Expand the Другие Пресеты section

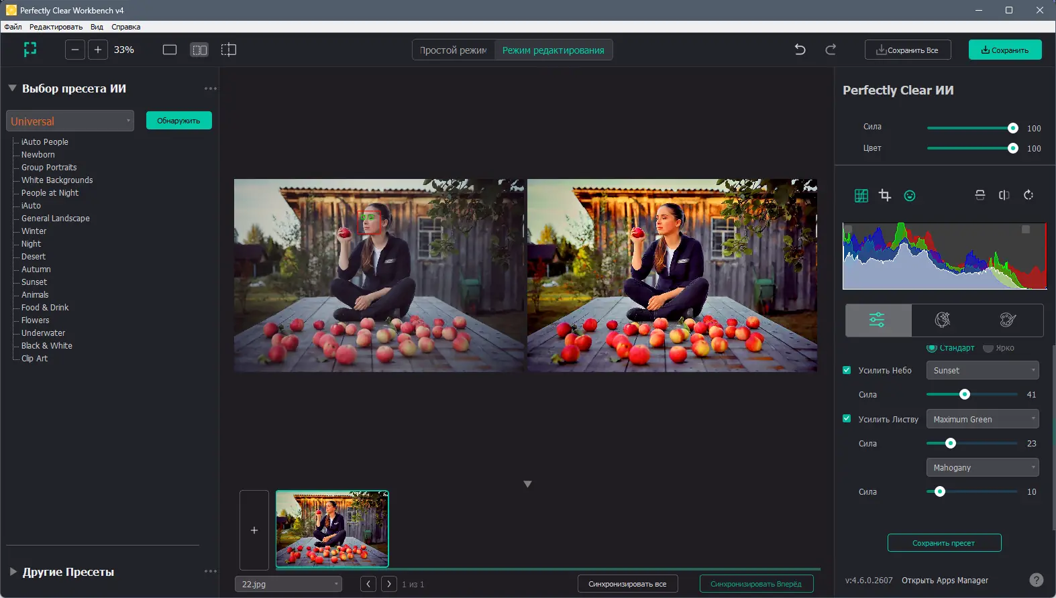point(13,571)
